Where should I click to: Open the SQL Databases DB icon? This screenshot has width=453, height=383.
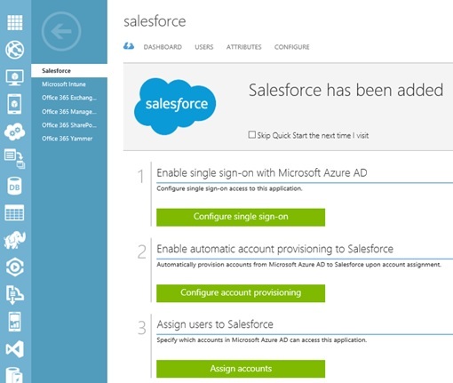pos(14,187)
